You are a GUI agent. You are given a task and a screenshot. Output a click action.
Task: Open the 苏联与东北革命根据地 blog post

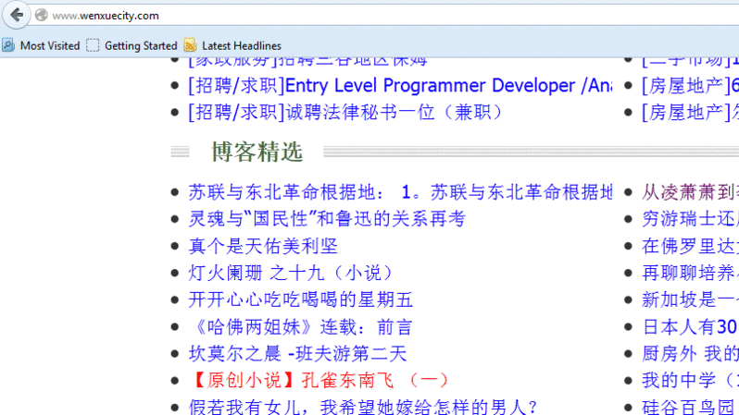tap(400, 192)
